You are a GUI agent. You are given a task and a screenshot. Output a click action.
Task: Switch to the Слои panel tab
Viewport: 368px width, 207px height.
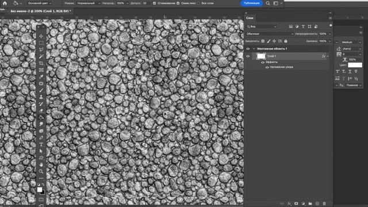point(250,18)
